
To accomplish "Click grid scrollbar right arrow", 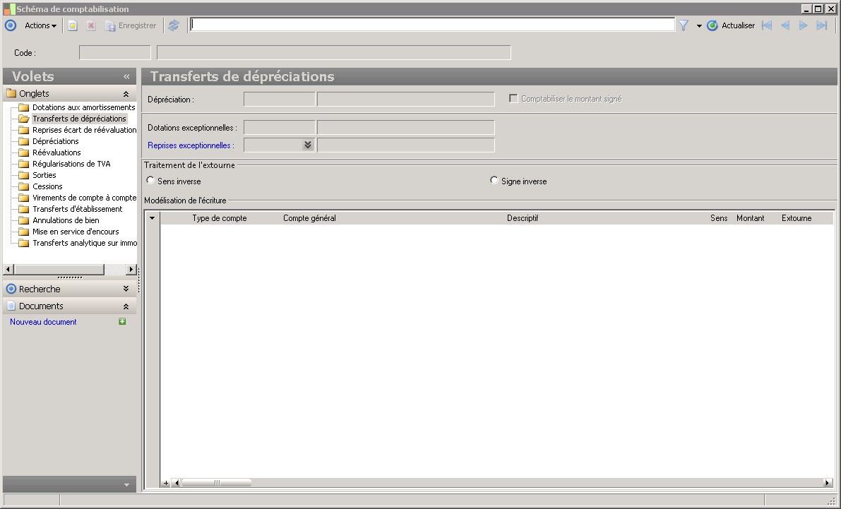I will [x=827, y=483].
